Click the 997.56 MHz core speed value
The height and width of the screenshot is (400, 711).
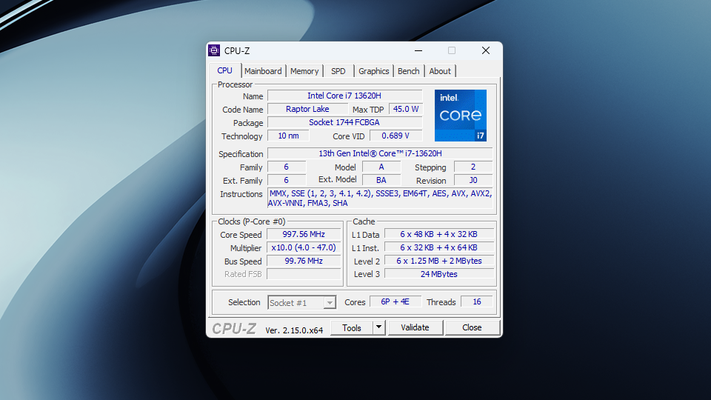(x=304, y=234)
